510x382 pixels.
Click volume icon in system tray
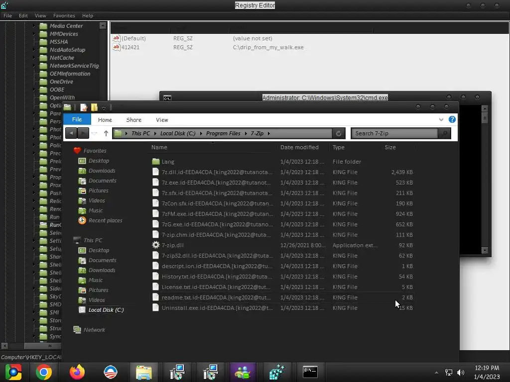tap(460, 372)
